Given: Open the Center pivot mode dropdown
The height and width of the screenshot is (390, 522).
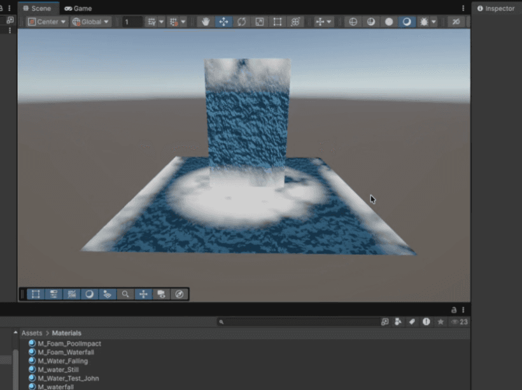Looking at the screenshot, I should (46, 22).
